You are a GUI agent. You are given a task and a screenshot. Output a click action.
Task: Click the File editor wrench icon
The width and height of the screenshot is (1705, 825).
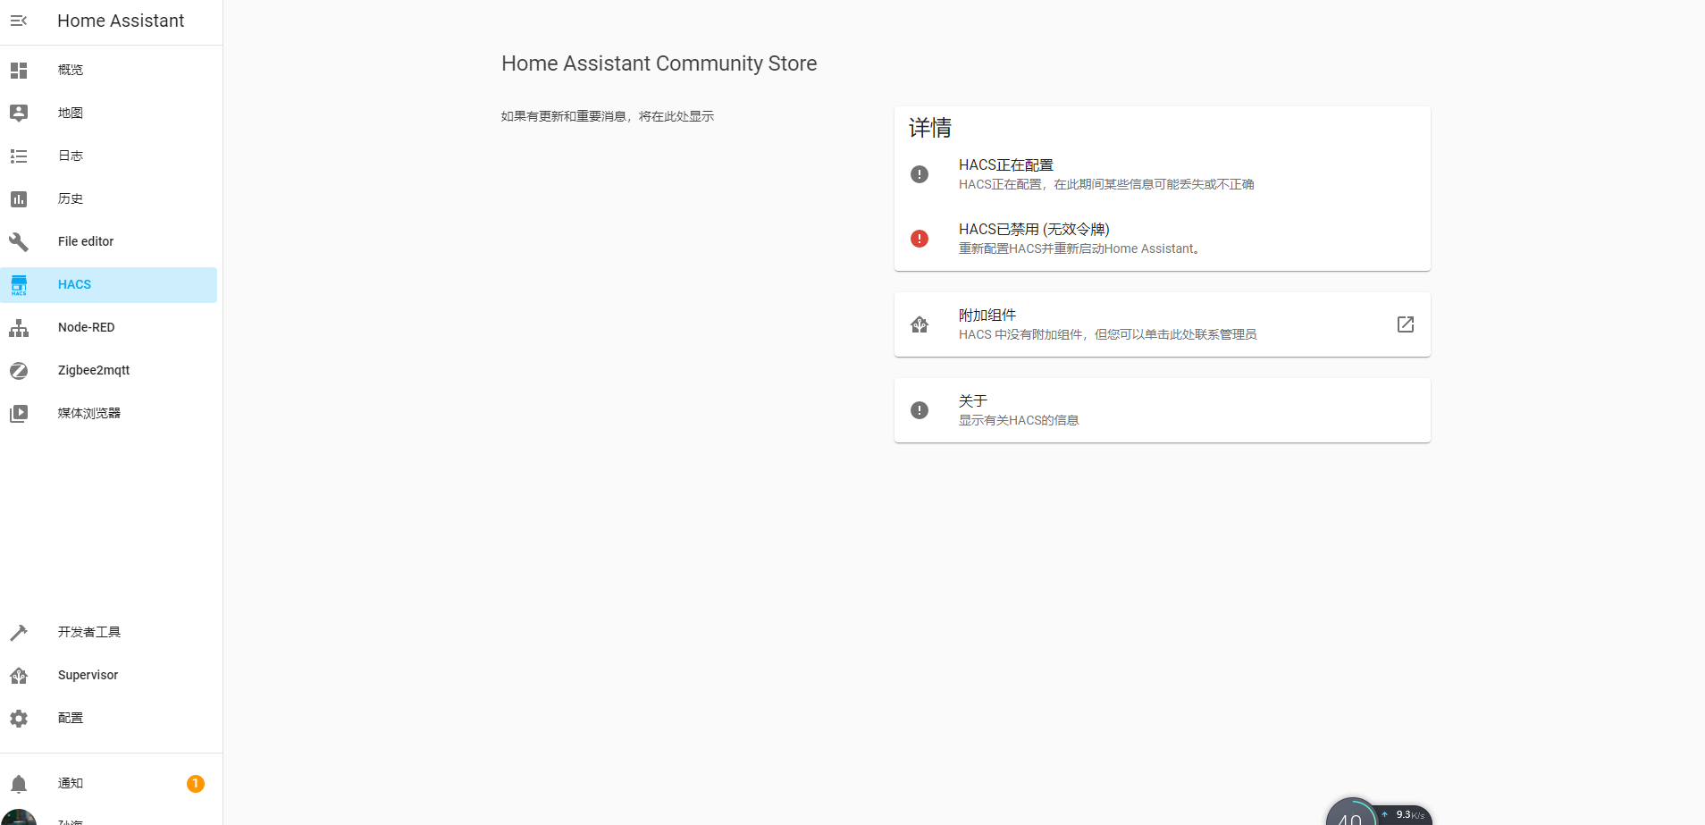pyautogui.click(x=19, y=241)
